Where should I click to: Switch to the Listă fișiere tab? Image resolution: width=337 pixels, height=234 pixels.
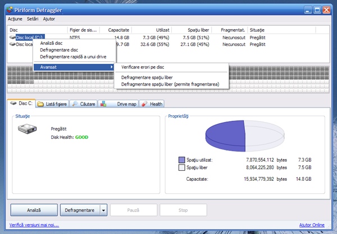pyautogui.click(x=52, y=104)
